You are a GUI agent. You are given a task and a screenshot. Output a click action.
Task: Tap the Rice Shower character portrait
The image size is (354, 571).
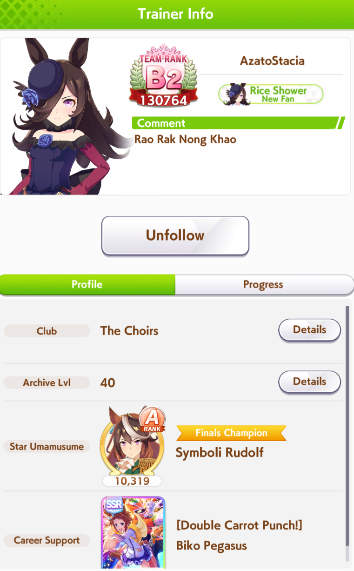[64, 116]
